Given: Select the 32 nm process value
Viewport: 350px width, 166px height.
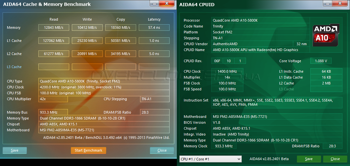Looking at the screenshot, I should coord(301,44).
